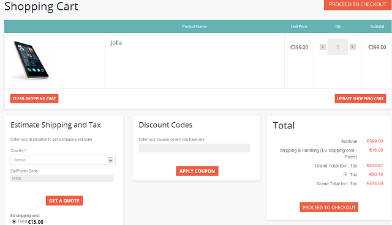Apply the coupon code
Screen dimensions: 392x225
coord(197,171)
